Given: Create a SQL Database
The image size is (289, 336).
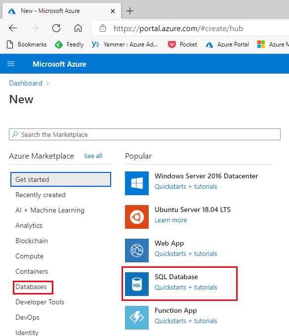Looking at the screenshot, I should (176, 277).
